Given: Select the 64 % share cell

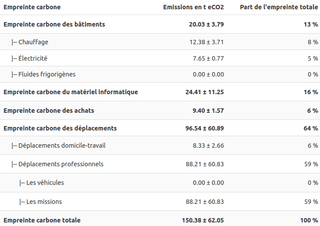Looking at the screenshot, I should pos(311,128).
